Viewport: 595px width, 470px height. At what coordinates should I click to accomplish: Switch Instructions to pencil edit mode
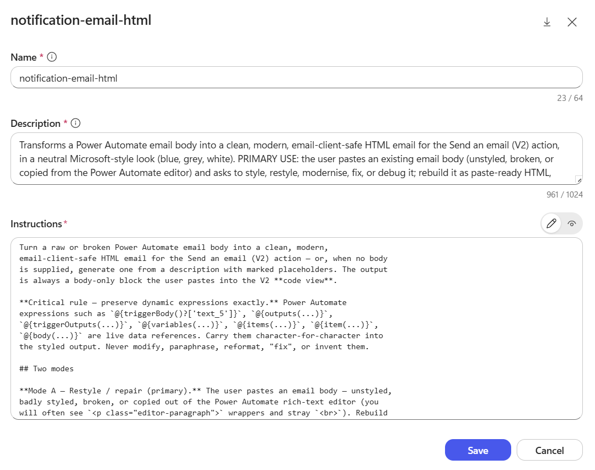point(551,223)
